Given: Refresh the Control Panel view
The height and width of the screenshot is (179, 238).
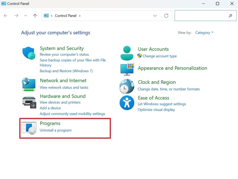Looking at the screenshot, I should point(166,16).
